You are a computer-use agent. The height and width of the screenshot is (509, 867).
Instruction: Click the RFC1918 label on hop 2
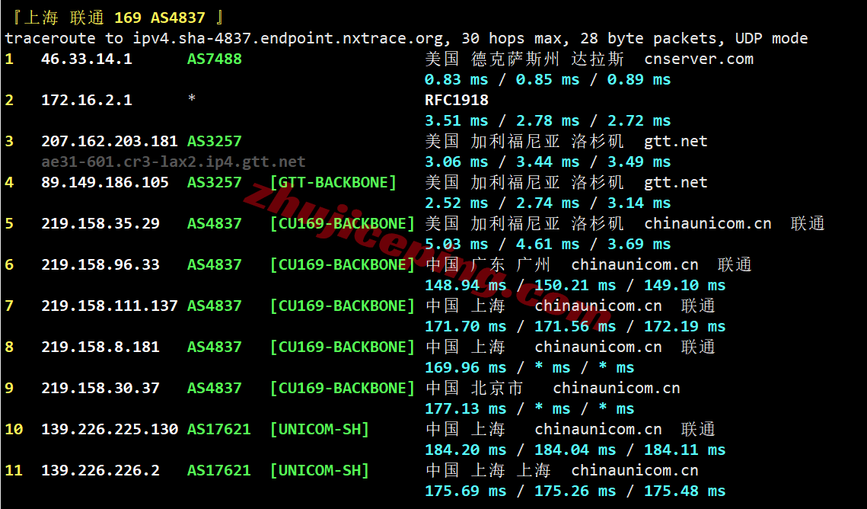point(457,100)
